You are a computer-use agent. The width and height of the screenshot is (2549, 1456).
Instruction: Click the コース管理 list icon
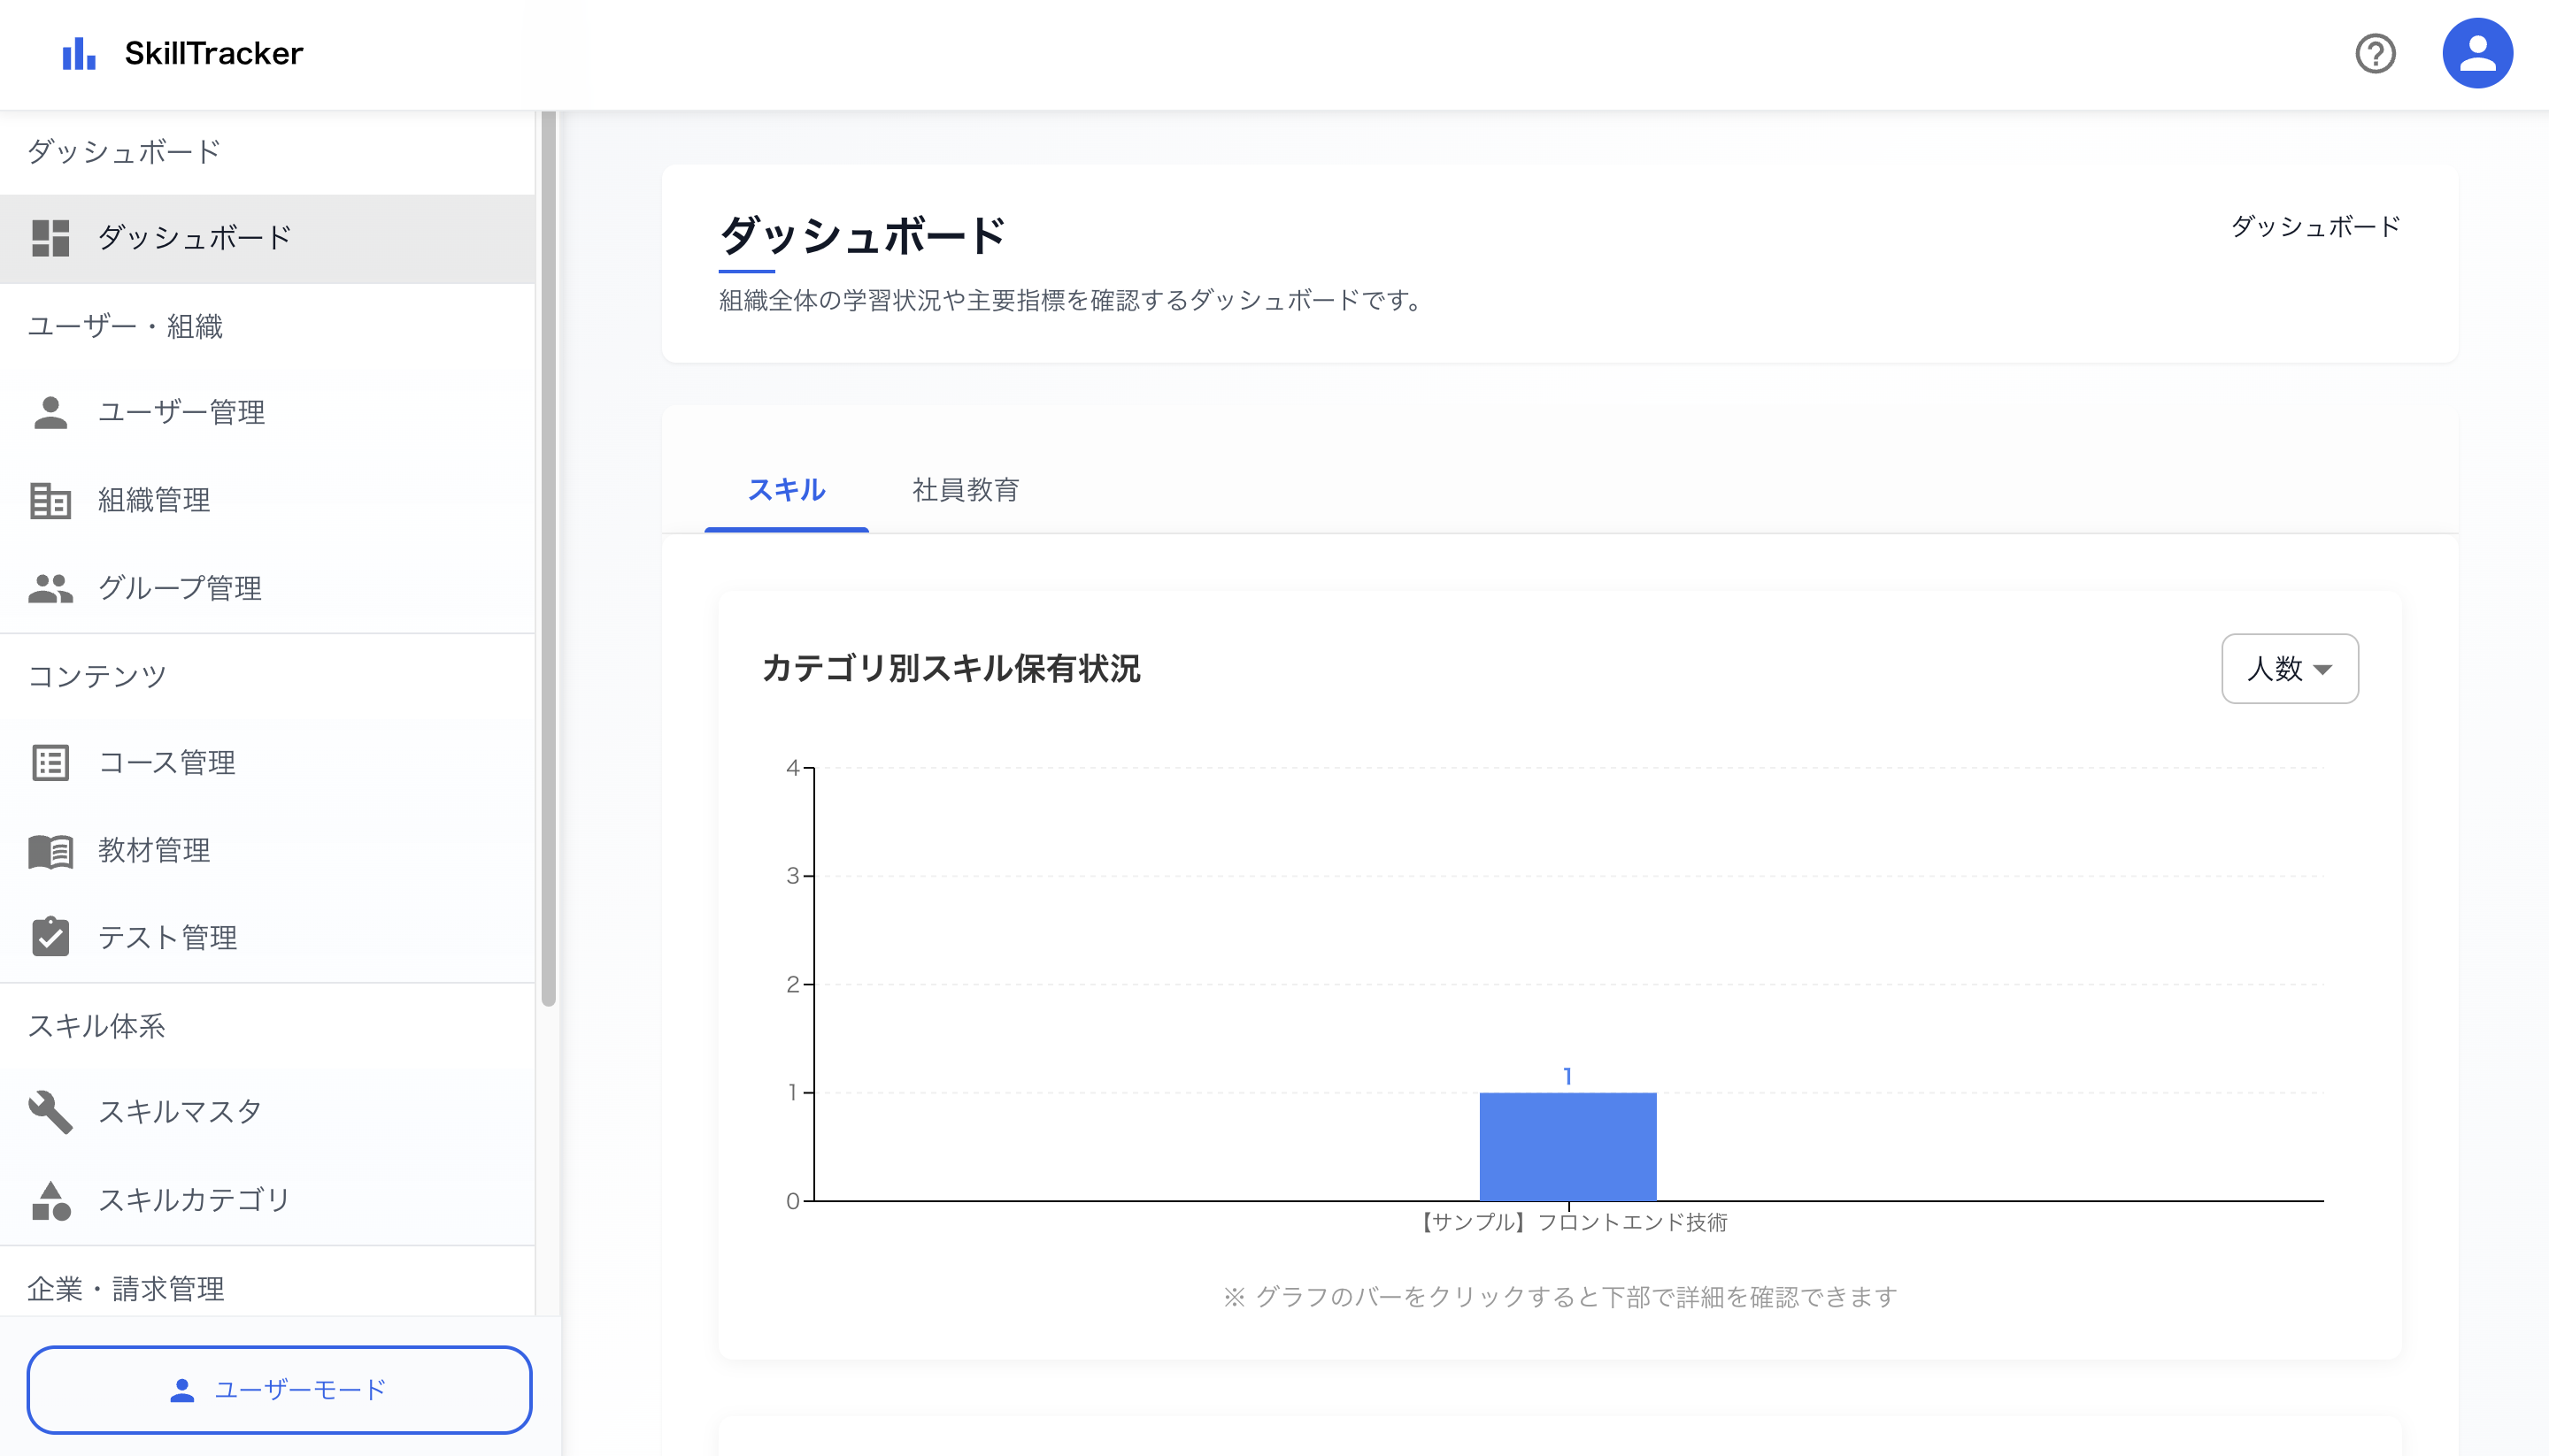point(50,763)
